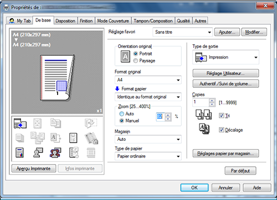Open the Type de papier dropdown
The width and height of the screenshot is (277, 200).
click(x=148, y=156)
